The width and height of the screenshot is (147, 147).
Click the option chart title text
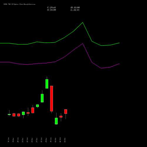pos(19,4)
